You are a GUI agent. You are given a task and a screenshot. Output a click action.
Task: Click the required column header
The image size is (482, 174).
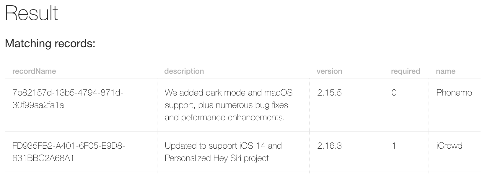[405, 71]
